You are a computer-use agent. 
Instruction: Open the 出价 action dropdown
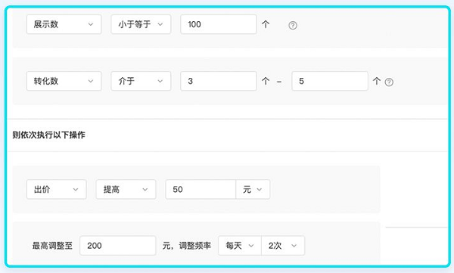coord(57,189)
